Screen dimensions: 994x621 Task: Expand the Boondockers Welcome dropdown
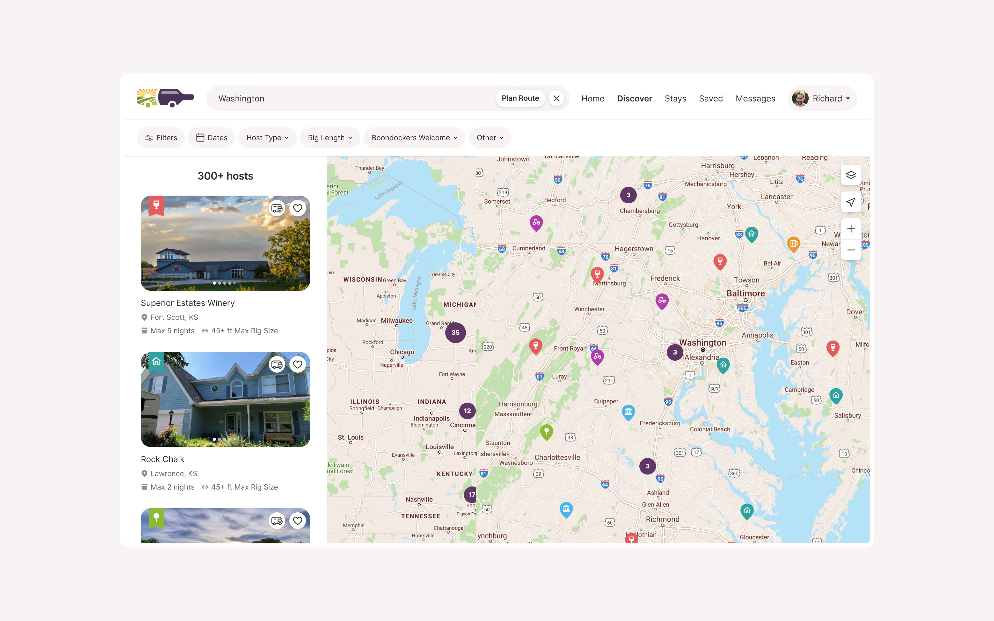click(414, 138)
